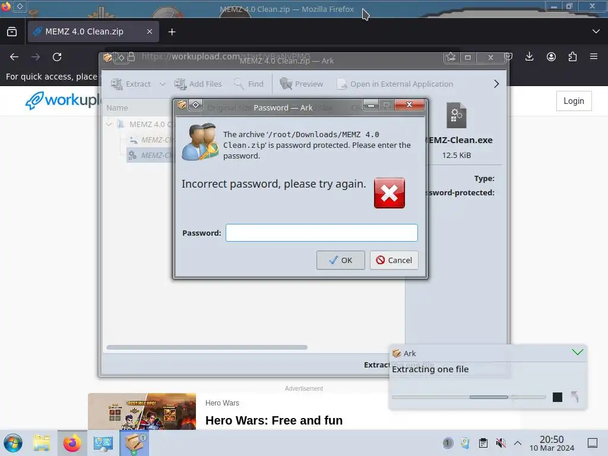Select the first MEMZ-Clean entry in Ark list

(x=150, y=140)
